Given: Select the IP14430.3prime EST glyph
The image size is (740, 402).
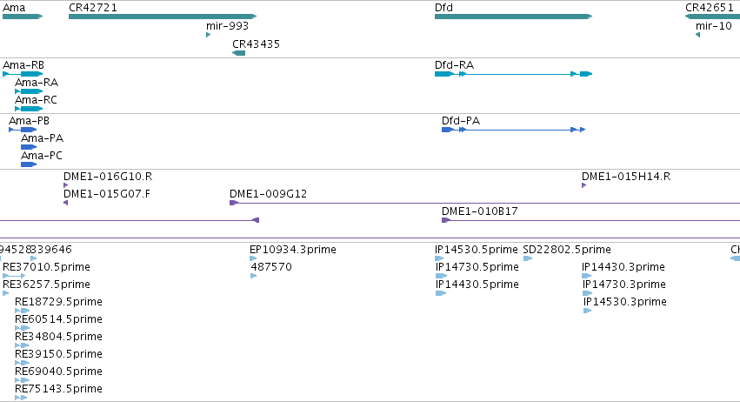Looking at the screenshot, I should click(x=587, y=276).
